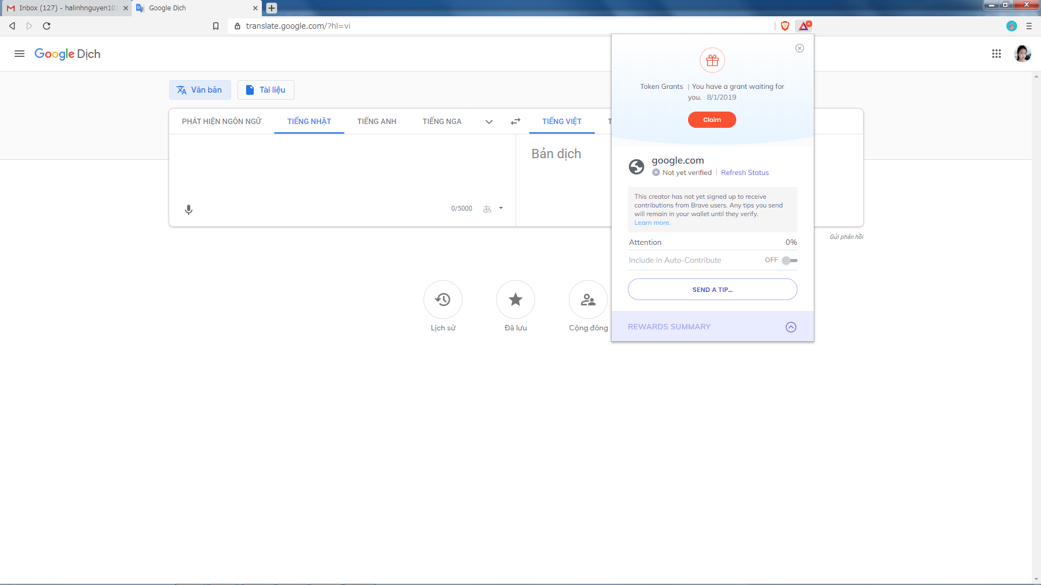Click Refresh Status link
The width and height of the screenshot is (1041, 585).
pyautogui.click(x=744, y=173)
